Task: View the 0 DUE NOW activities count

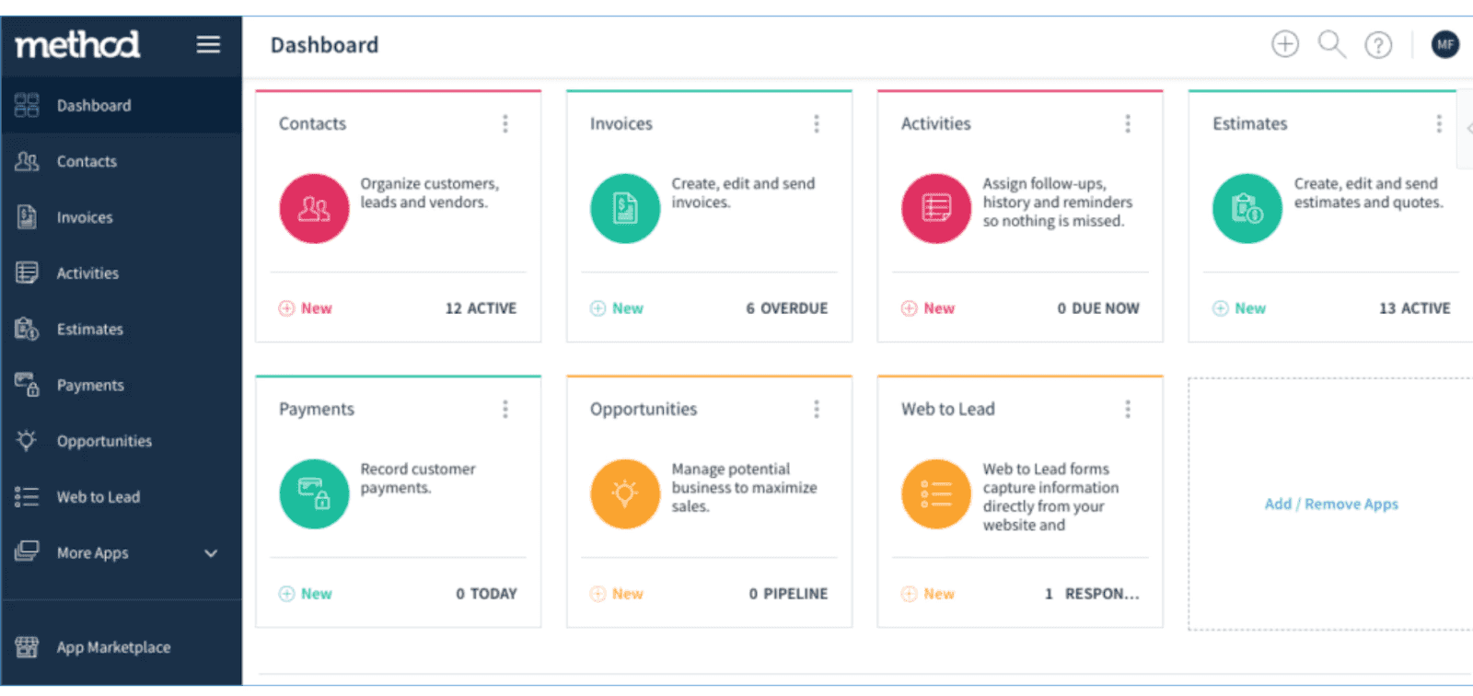Action: [1098, 308]
